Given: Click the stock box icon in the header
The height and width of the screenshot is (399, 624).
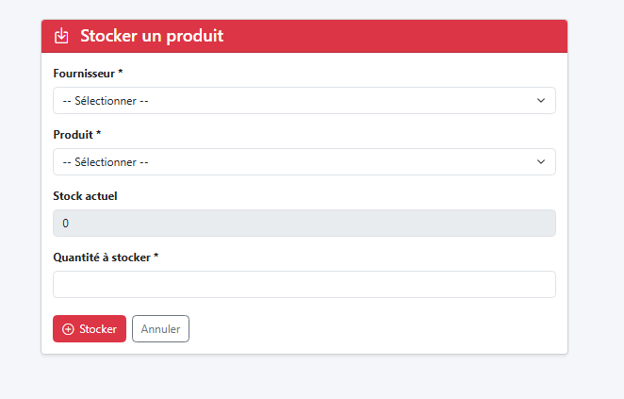Looking at the screenshot, I should point(61,37).
